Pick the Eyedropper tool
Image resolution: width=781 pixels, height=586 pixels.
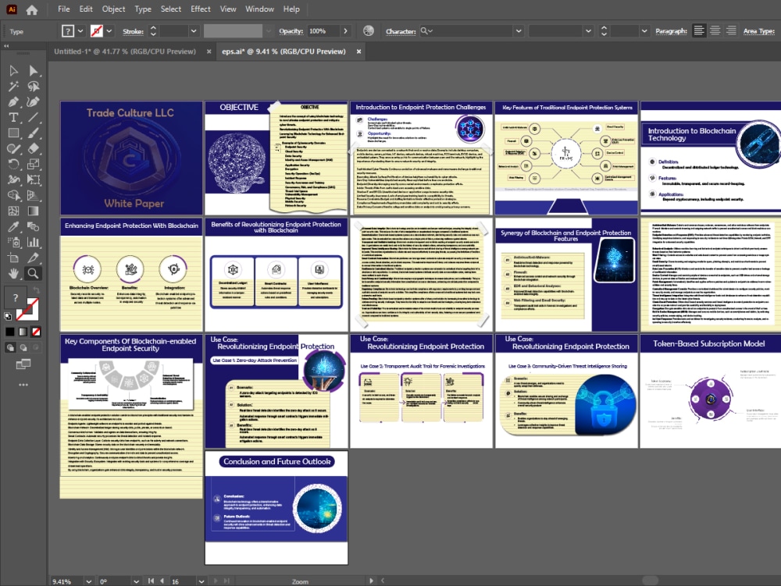tap(13, 227)
